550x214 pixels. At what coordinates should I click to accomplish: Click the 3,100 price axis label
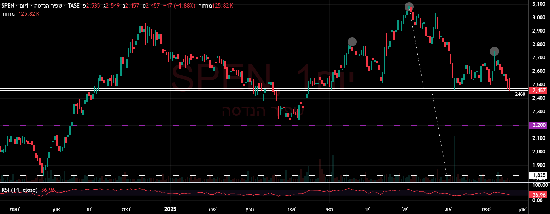pyautogui.click(x=539, y=4)
